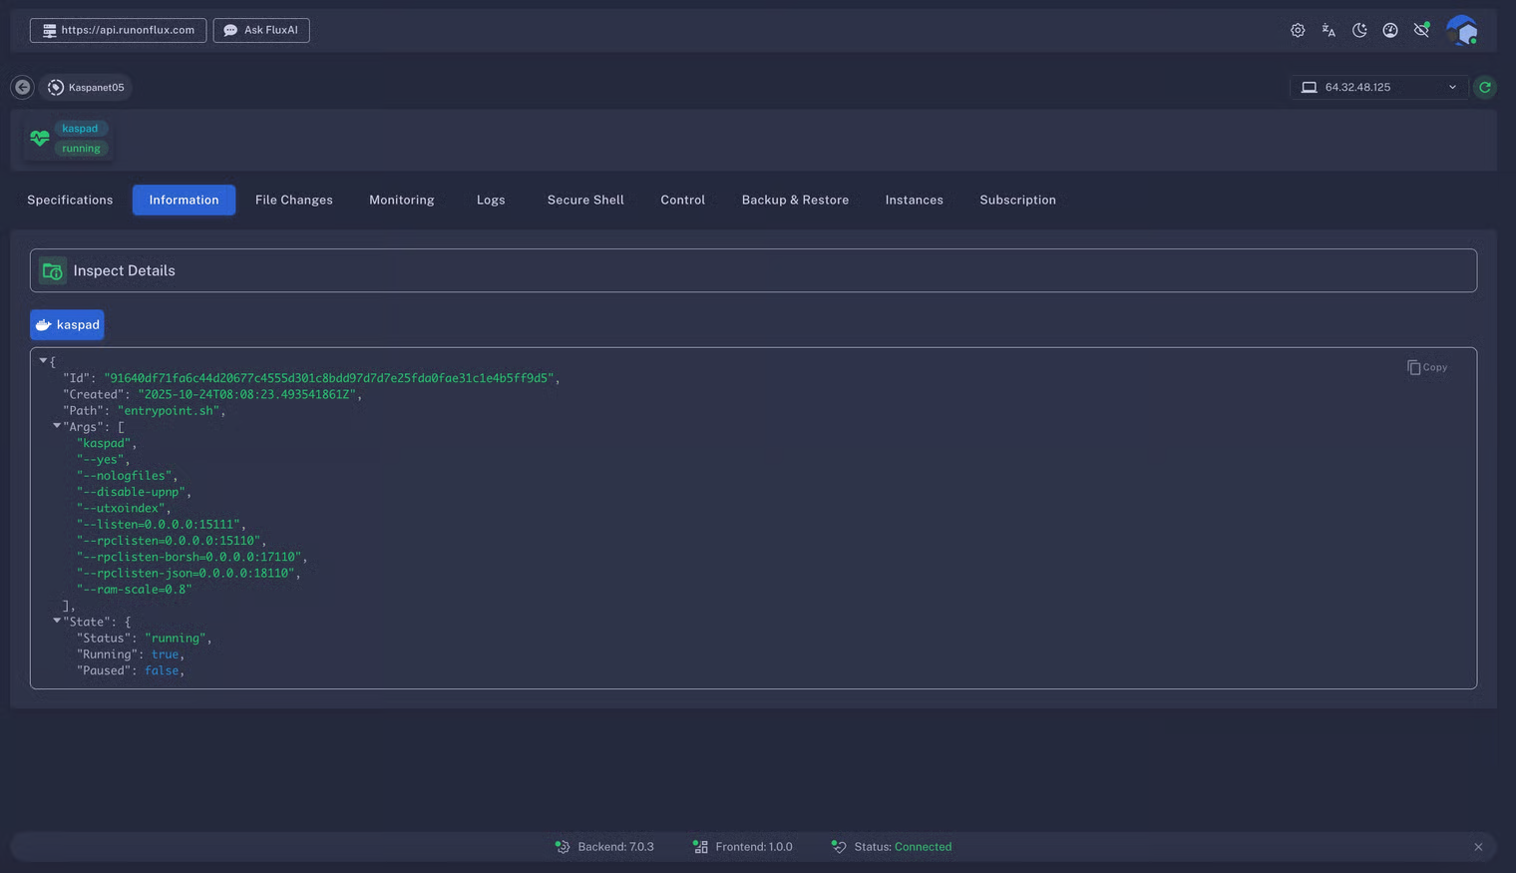Open the 64.32.48.125 IP dropdown
The image size is (1516, 873).
1378,88
